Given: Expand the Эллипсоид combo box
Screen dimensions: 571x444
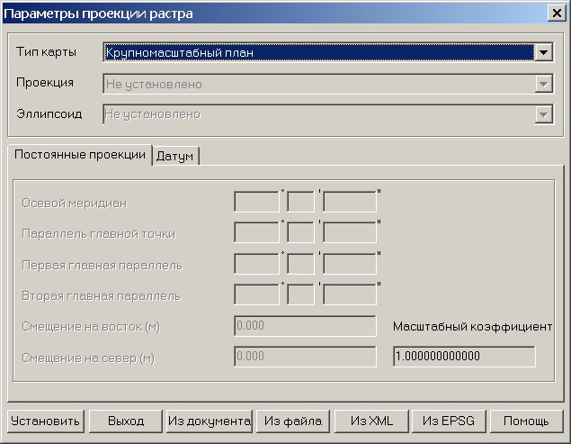Looking at the screenshot, I should coord(542,114).
